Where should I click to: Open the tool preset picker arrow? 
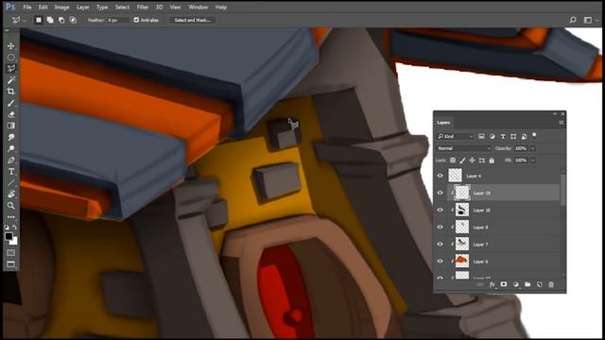click(x=24, y=21)
